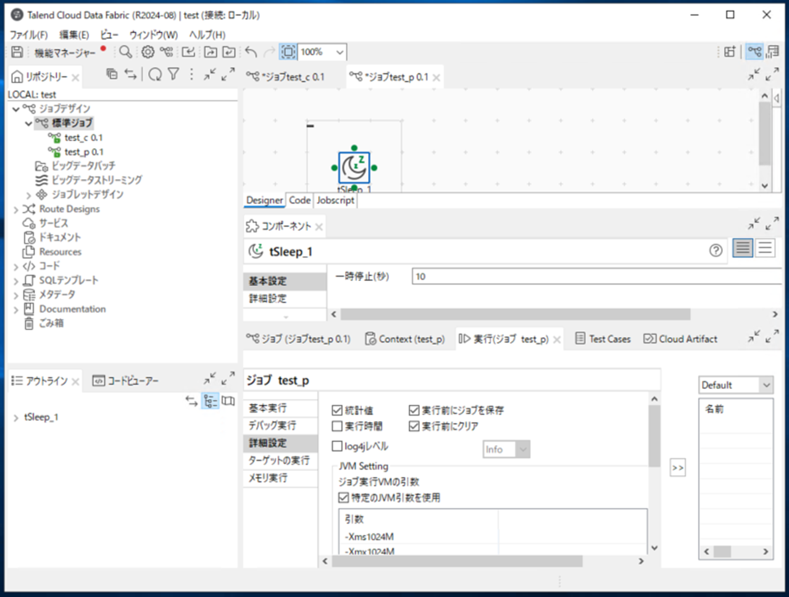This screenshot has width=789, height=597.
Task: Select メモリ実行 in the run panel
Action: [x=281, y=478]
